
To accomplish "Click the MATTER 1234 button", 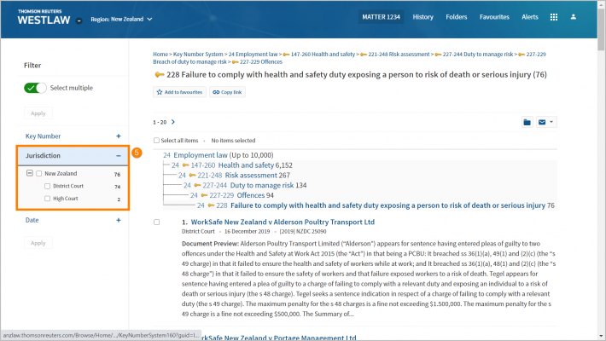I will 381,17.
